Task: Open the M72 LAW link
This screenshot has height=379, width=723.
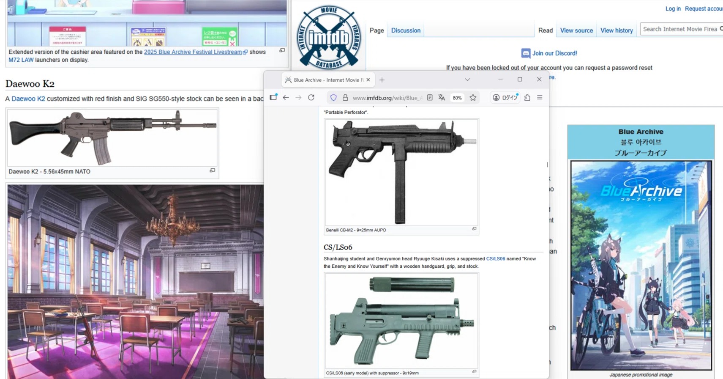Action: (x=21, y=60)
